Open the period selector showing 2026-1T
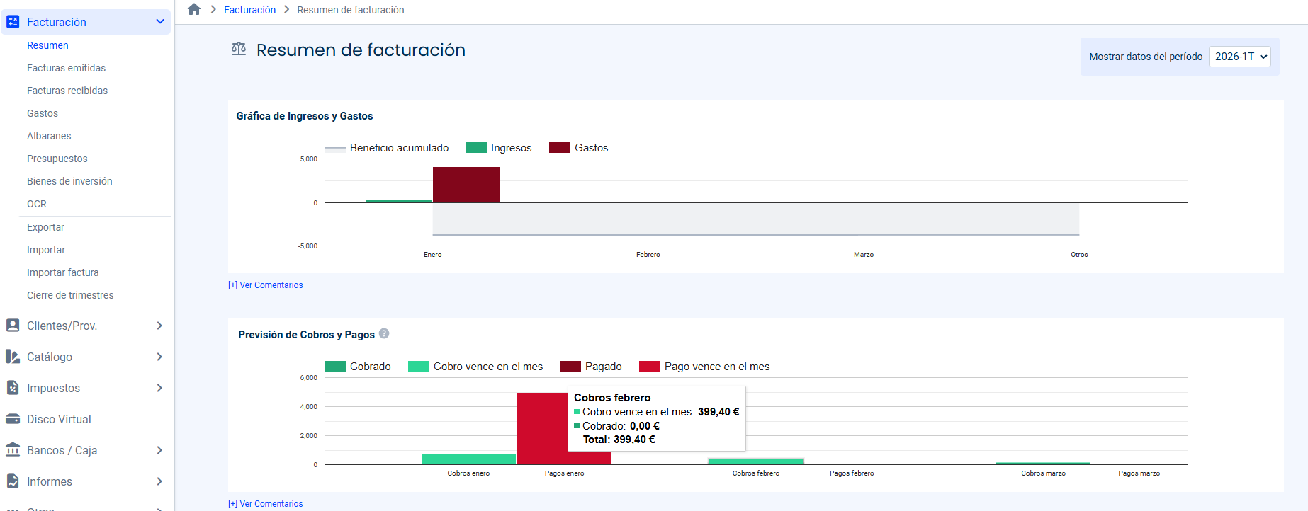The height and width of the screenshot is (511, 1308). tap(1240, 57)
